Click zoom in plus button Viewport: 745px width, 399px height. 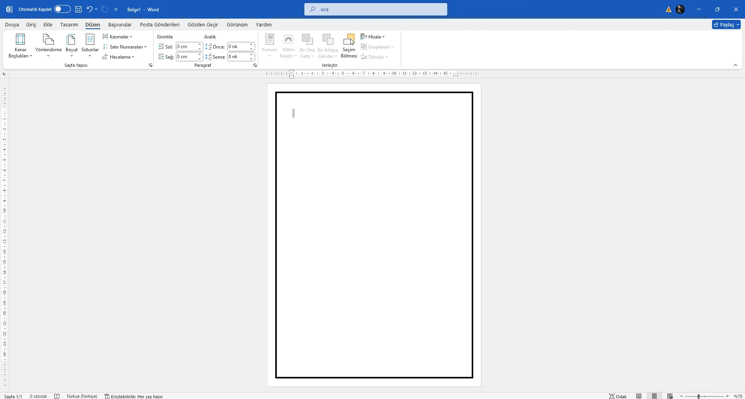(728, 396)
